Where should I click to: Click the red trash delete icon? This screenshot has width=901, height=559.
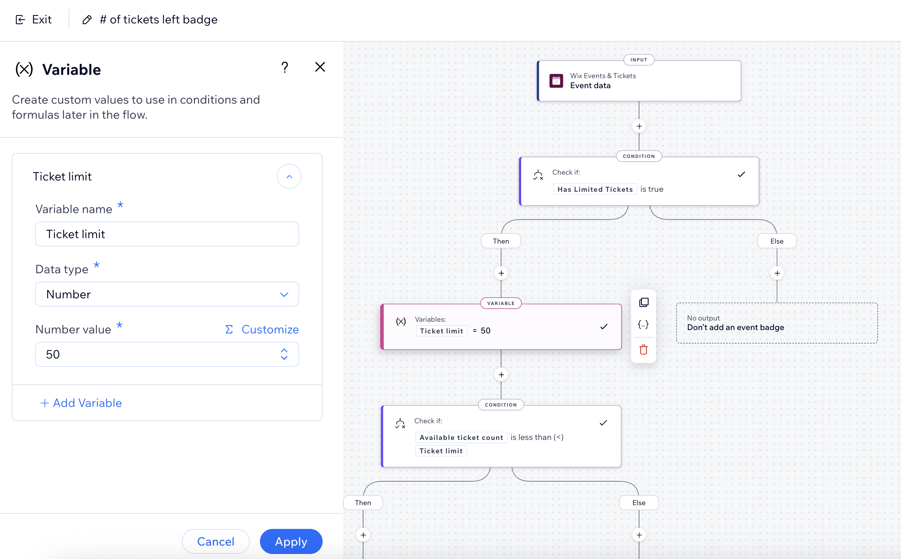(644, 350)
